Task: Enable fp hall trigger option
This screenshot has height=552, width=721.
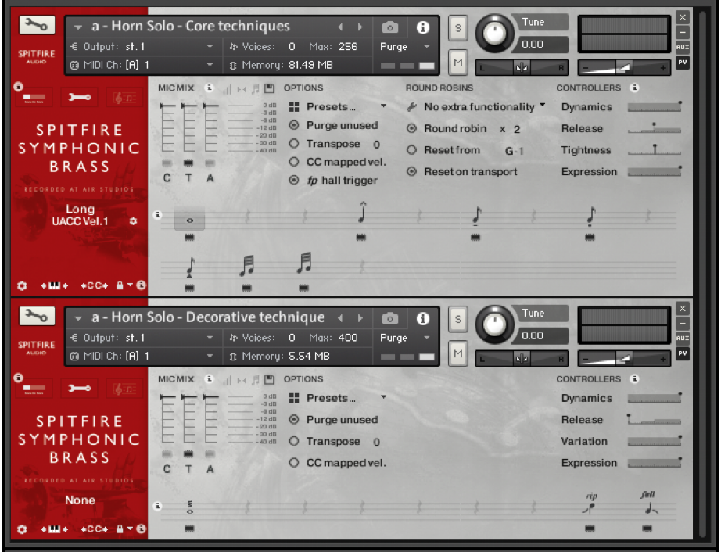Action: pyautogui.click(x=294, y=181)
